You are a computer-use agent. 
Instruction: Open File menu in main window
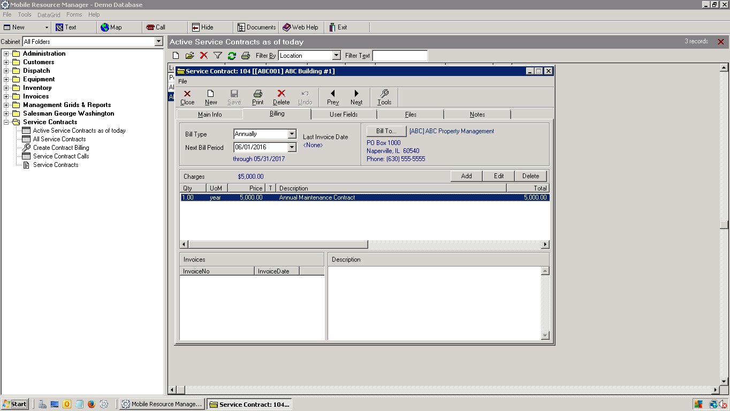7,14
